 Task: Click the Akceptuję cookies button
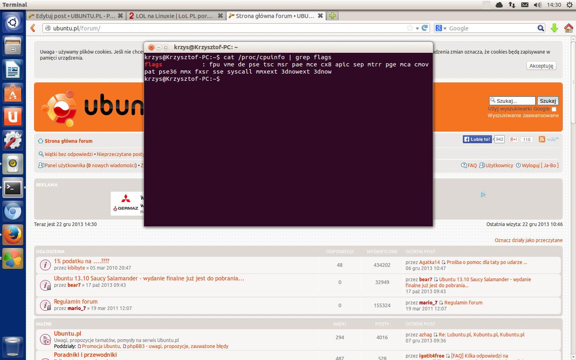[541, 66]
